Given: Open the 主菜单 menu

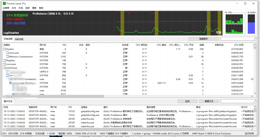Looking at the screenshot, I should coord(6,8).
